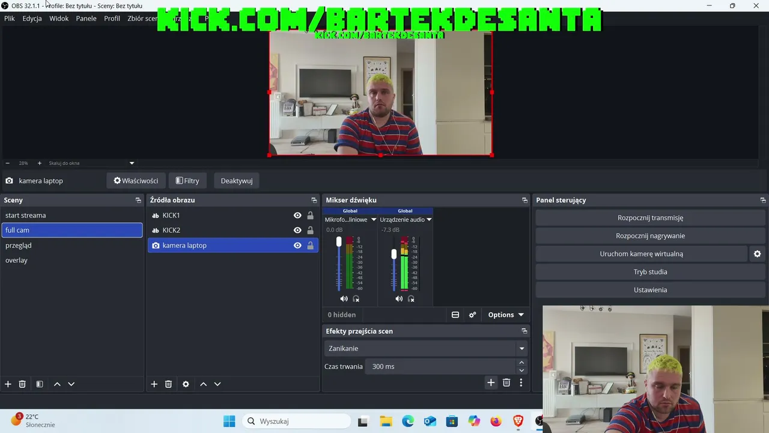Start Uruchom kamerę wirtualną
This screenshot has height=433, width=769.
pyautogui.click(x=641, y=254)
